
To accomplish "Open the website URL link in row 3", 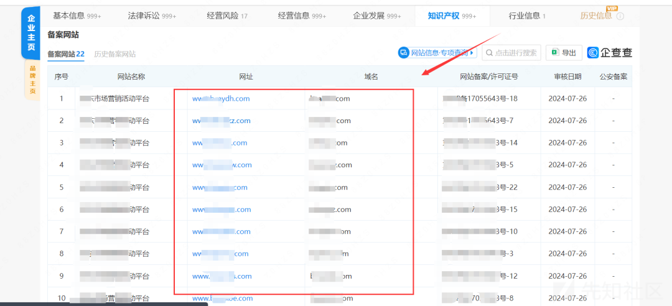I will pyautogui.click(x=220, y=142).
